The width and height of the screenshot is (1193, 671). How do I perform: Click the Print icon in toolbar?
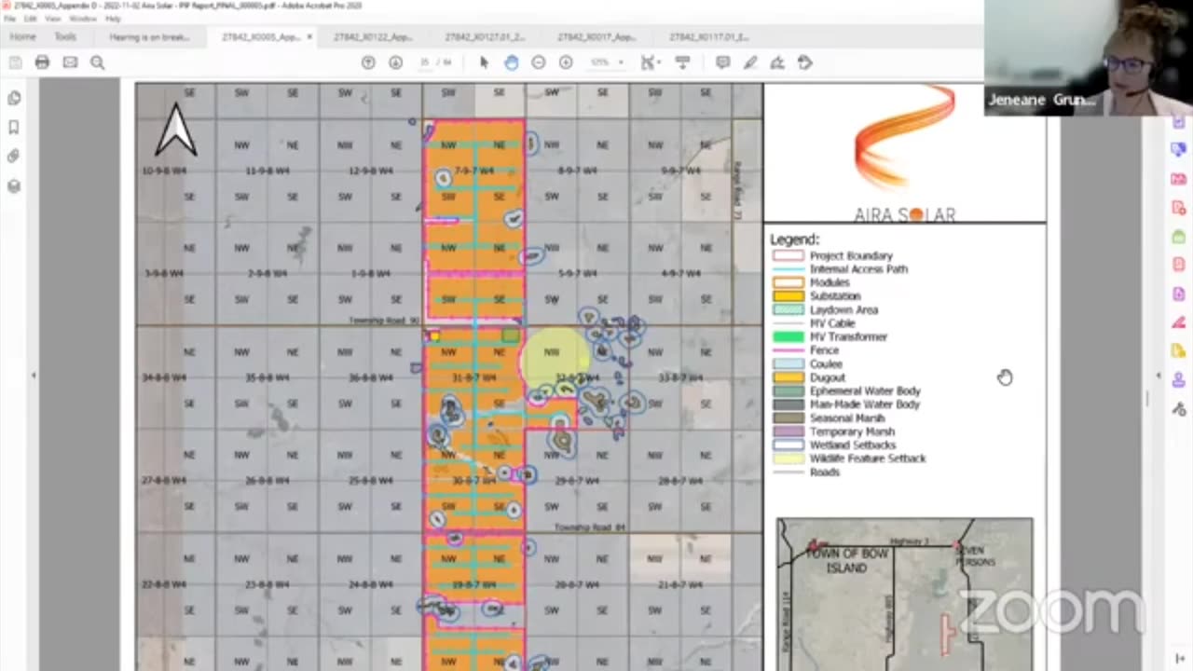point(42,62)
